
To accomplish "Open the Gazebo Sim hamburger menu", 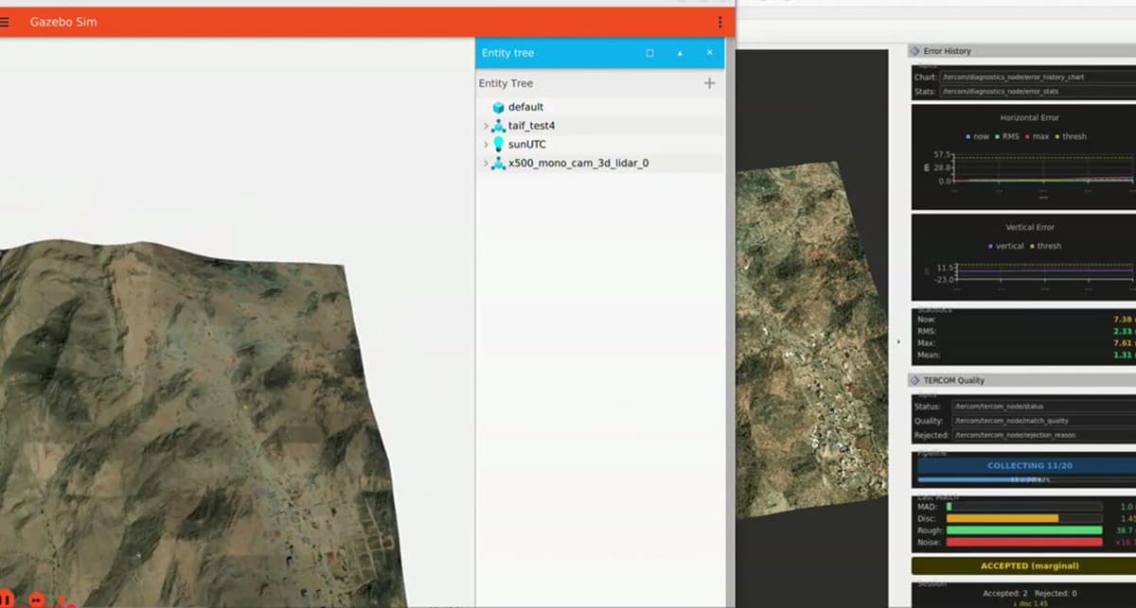I will [x=5, y=22].
